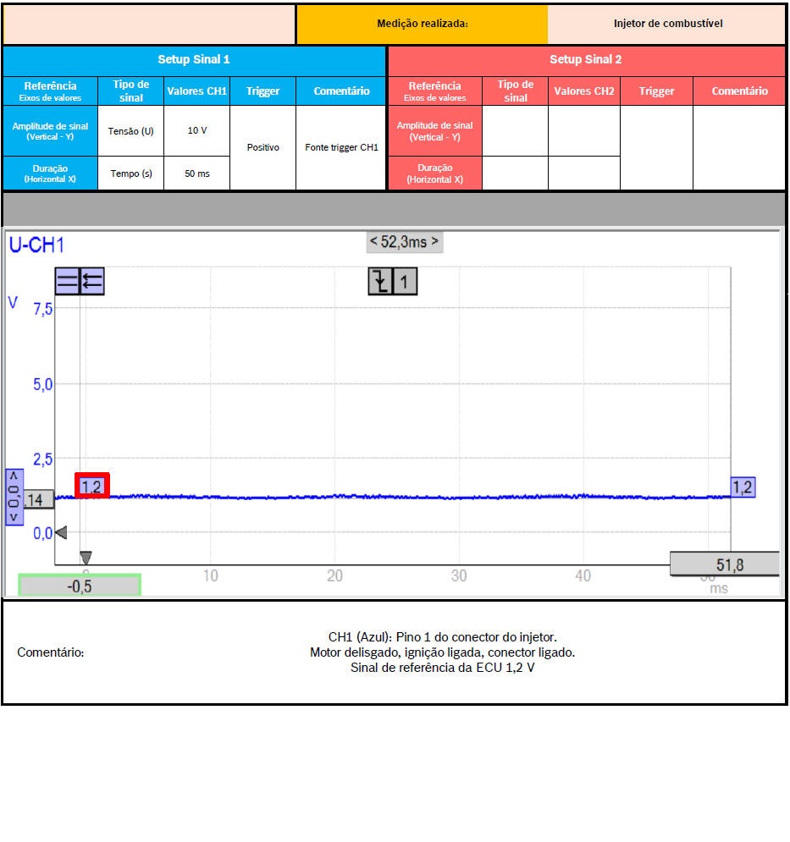The image size is (790, 842).
Task: Click the falling-edge trigger icon
Action: (380, 282)
